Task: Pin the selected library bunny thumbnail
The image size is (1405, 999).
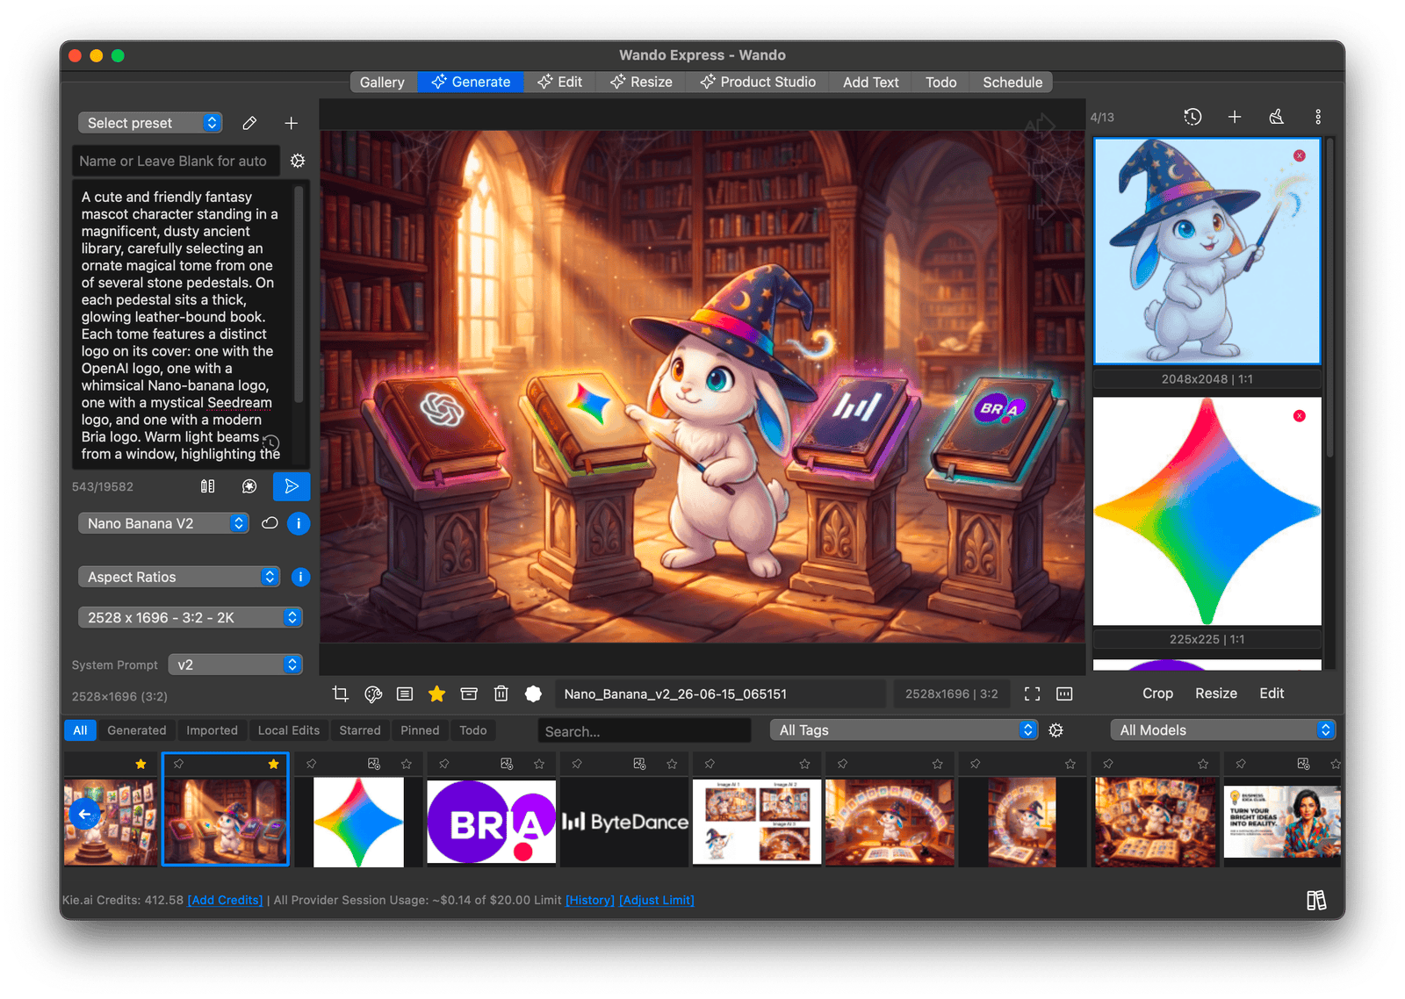Action: [x=178, y=764]
